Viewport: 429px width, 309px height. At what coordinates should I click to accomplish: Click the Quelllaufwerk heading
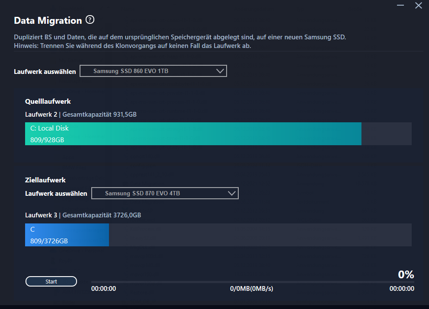click(48, 102)
